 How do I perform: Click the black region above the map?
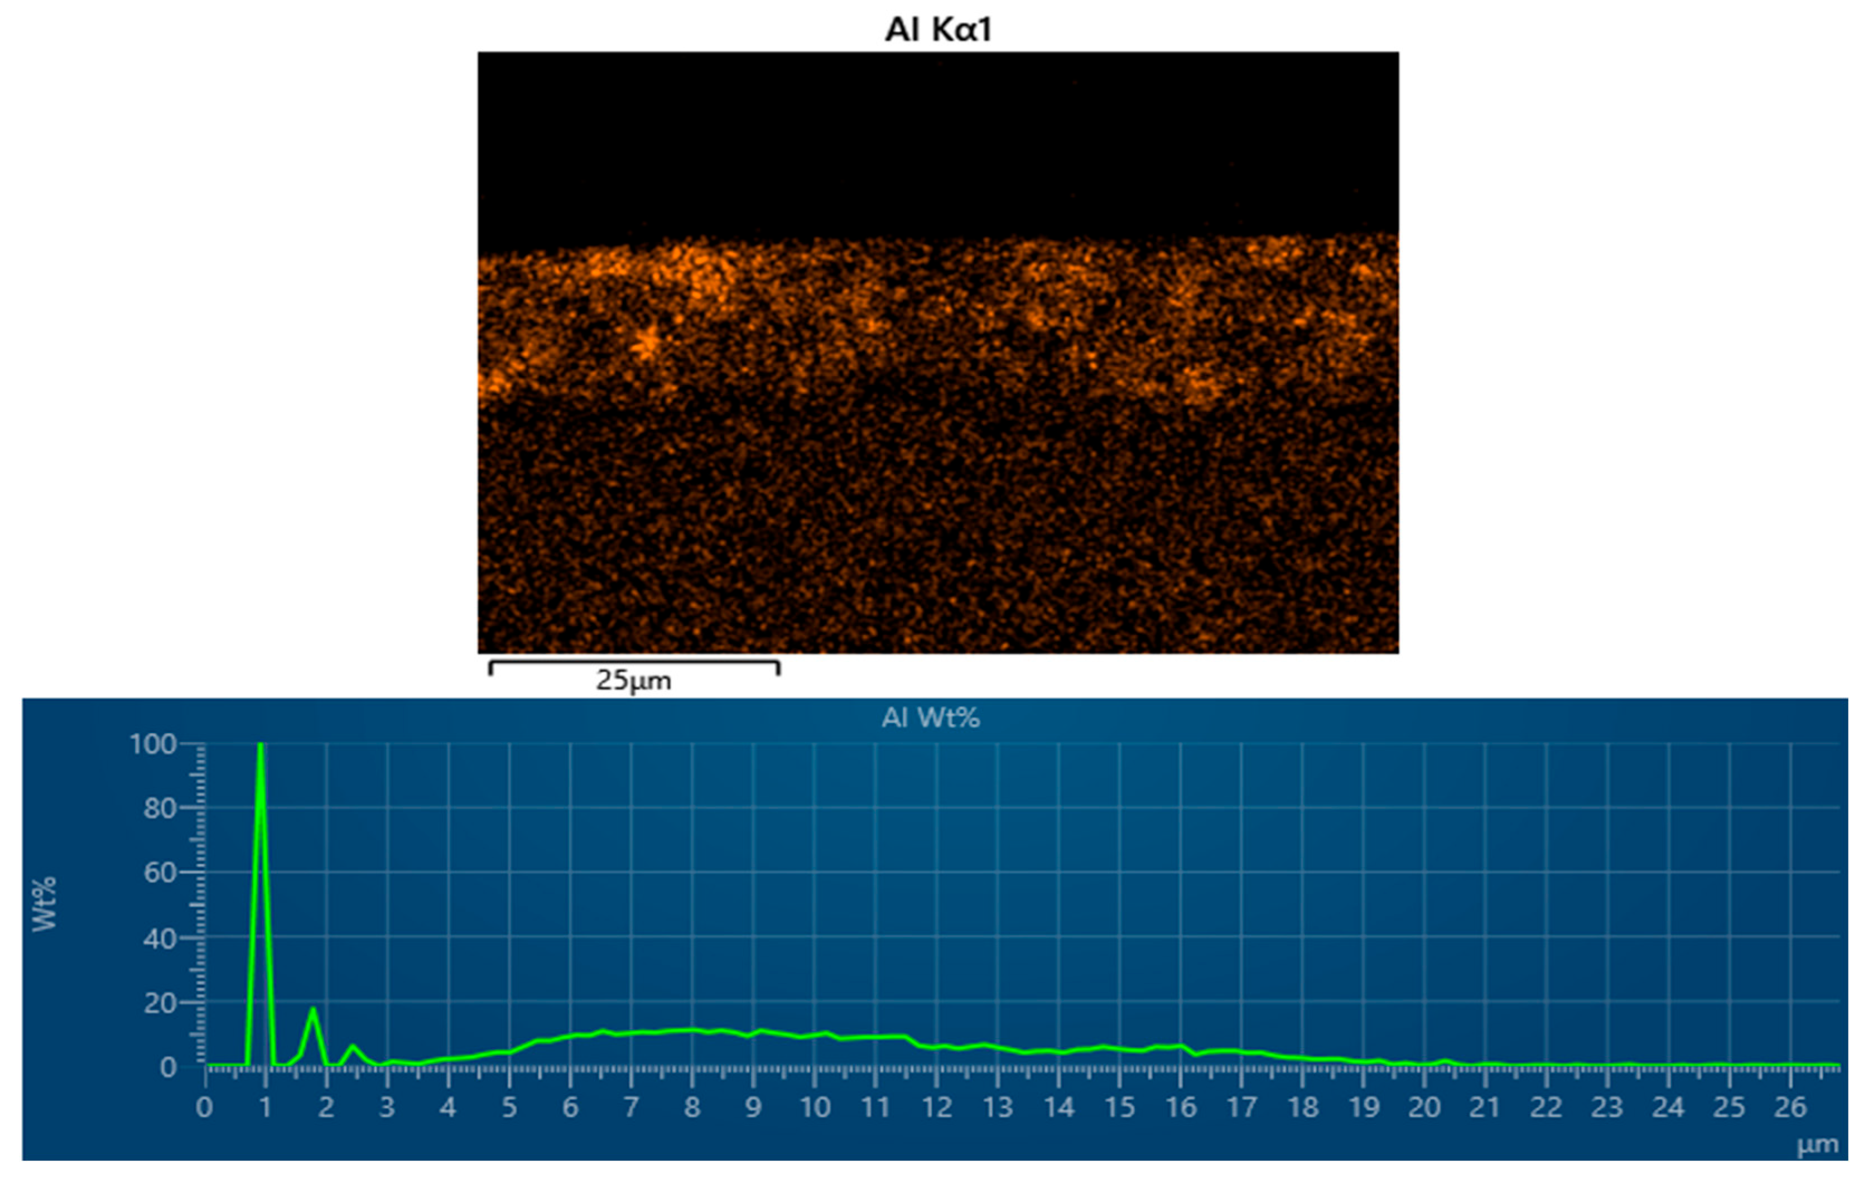click(x=938, y=143)
